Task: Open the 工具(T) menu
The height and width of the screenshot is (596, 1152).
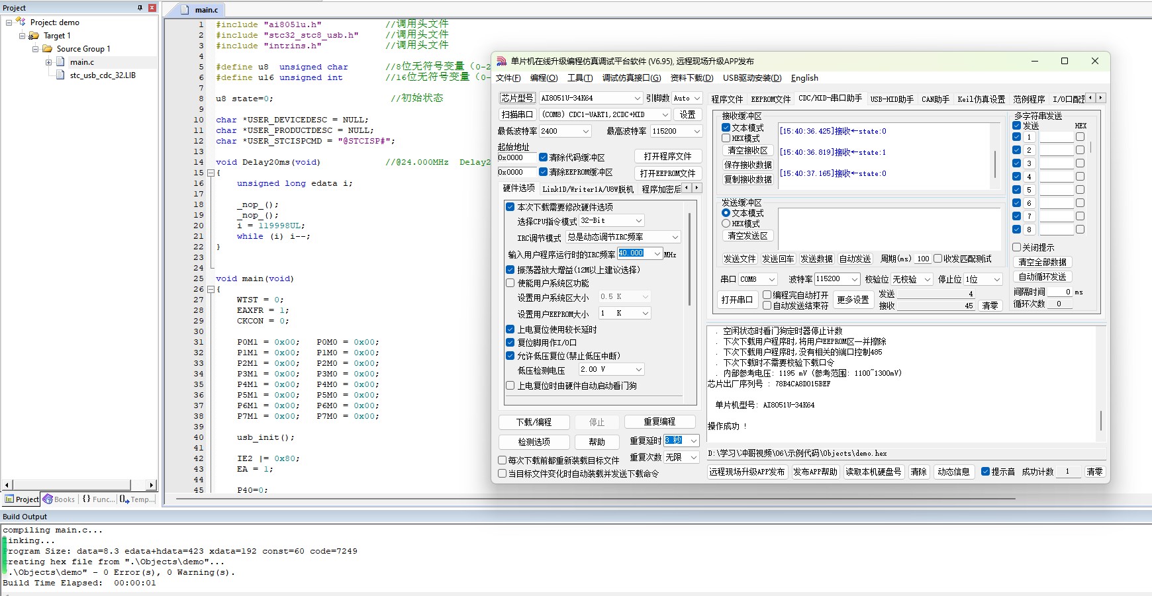Action: click(x=580, y=78)
